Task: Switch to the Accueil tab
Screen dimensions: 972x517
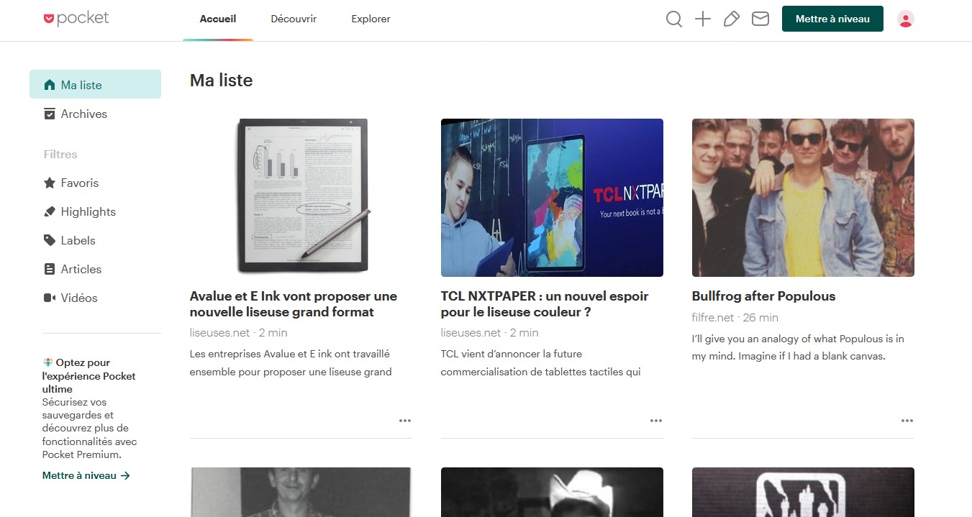Action: [218, 19]
